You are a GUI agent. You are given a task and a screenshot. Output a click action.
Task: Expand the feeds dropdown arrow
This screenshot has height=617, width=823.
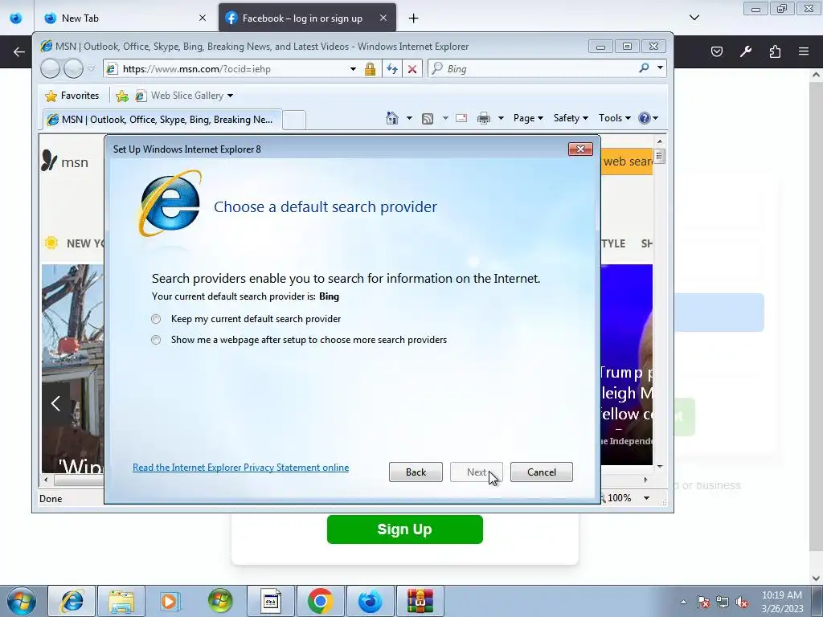pyautogui.click(x=445, y=118)
